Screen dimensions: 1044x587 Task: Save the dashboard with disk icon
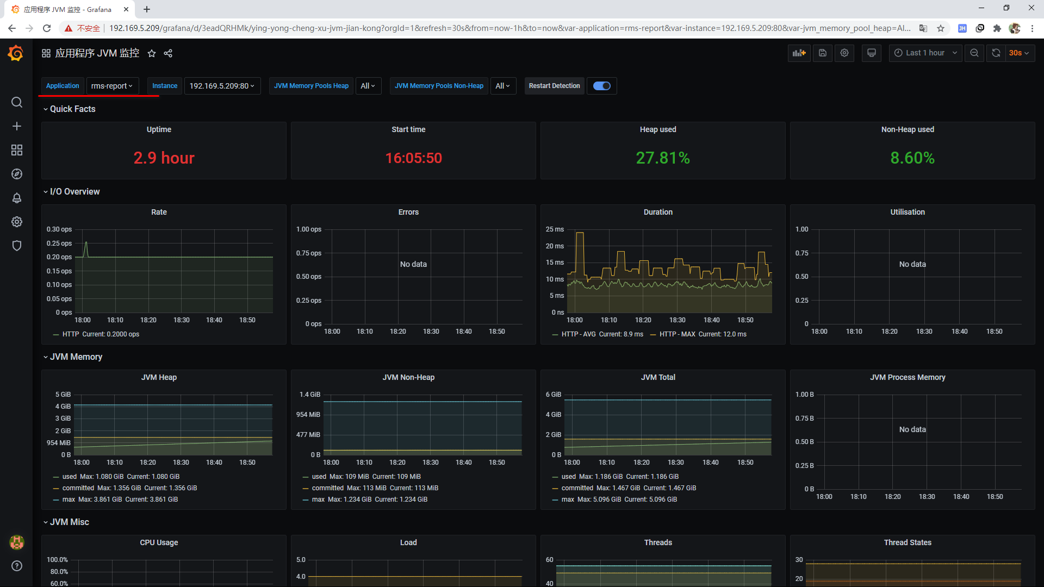823,53
